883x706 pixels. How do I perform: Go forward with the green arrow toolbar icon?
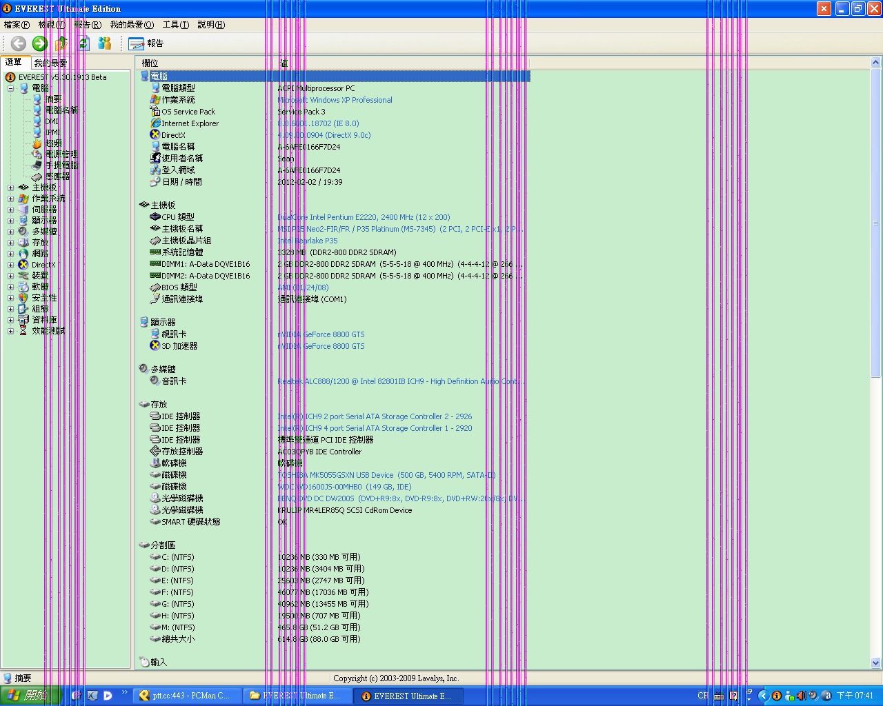click(x=40, y=43)
